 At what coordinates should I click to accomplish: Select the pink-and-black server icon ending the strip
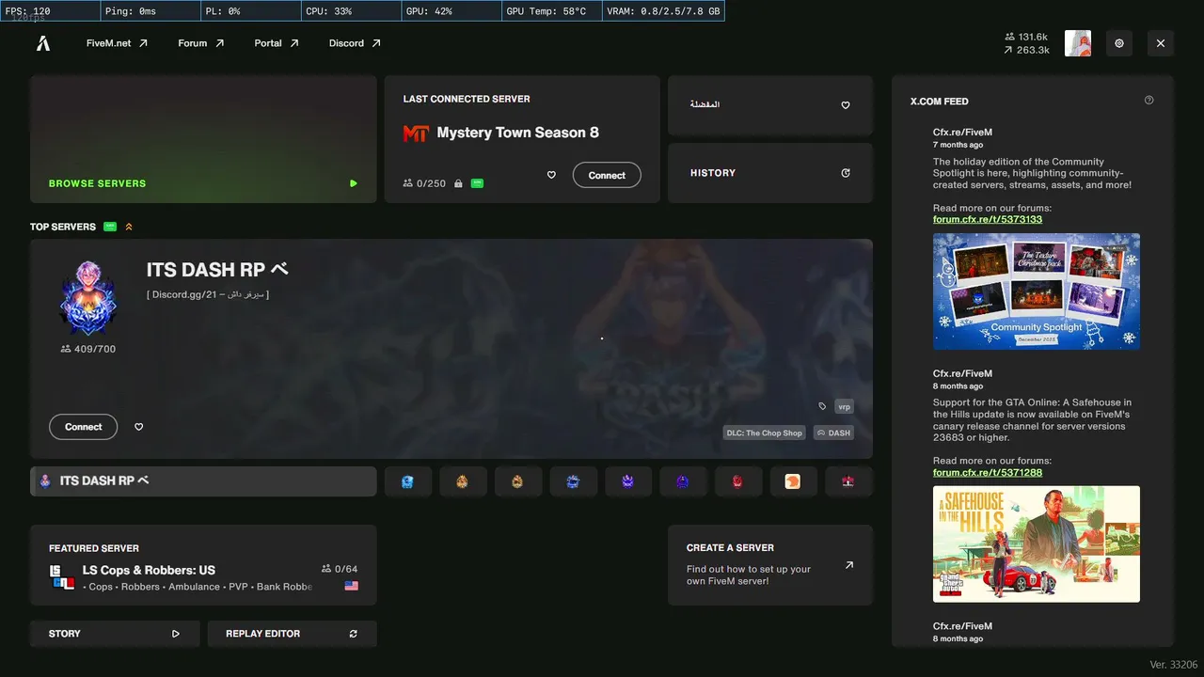point(848,481)
